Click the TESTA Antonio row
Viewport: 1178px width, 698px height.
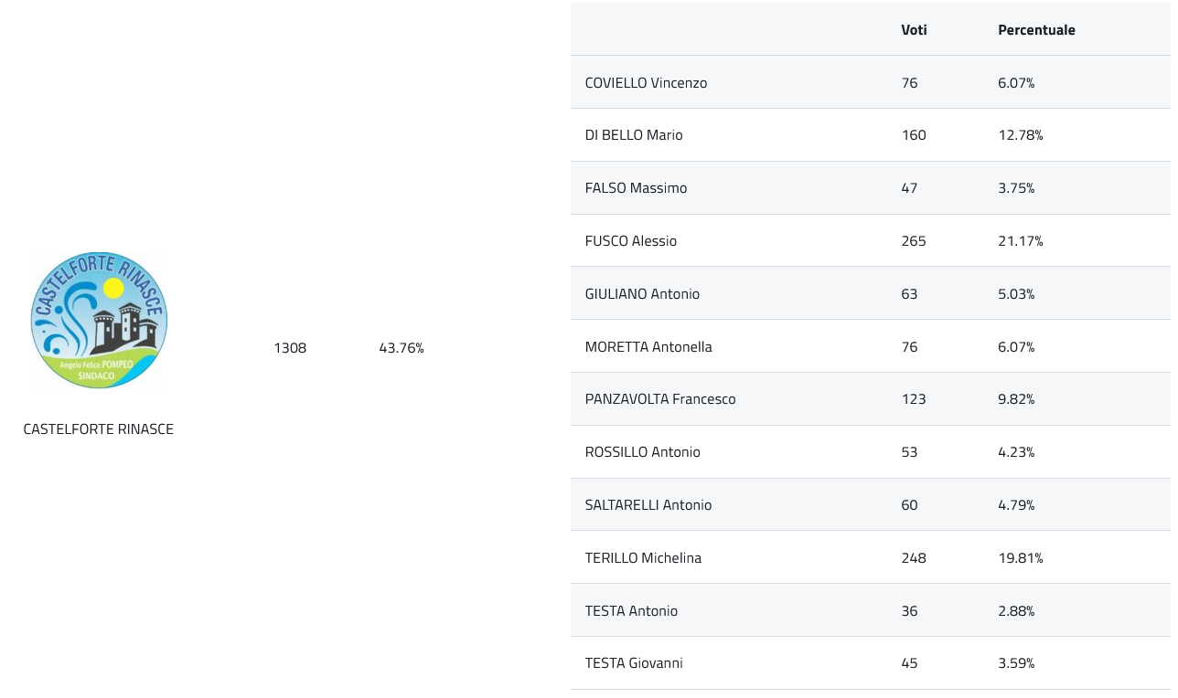coord(871,610)
